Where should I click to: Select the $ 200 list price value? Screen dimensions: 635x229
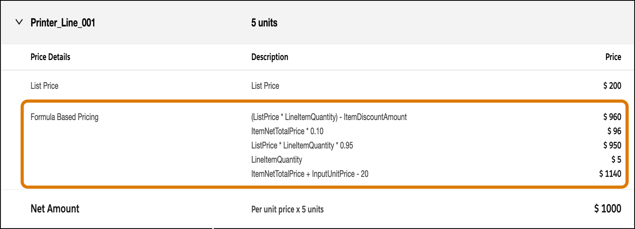(x=612, y=86)
